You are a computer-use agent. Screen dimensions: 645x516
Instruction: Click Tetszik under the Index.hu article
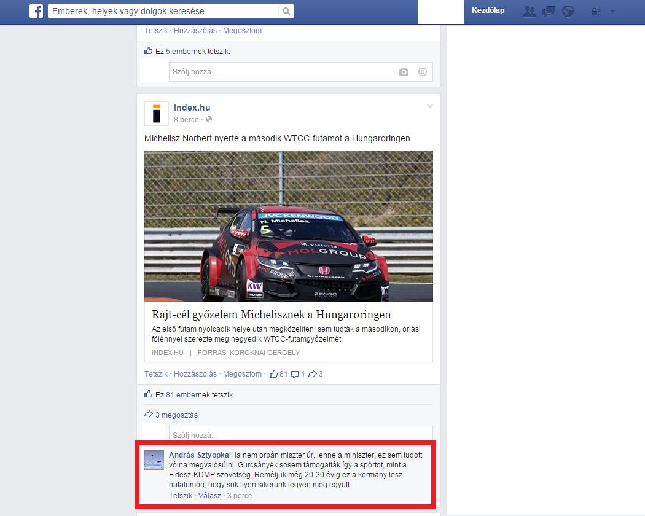click(x=156, y=374)
